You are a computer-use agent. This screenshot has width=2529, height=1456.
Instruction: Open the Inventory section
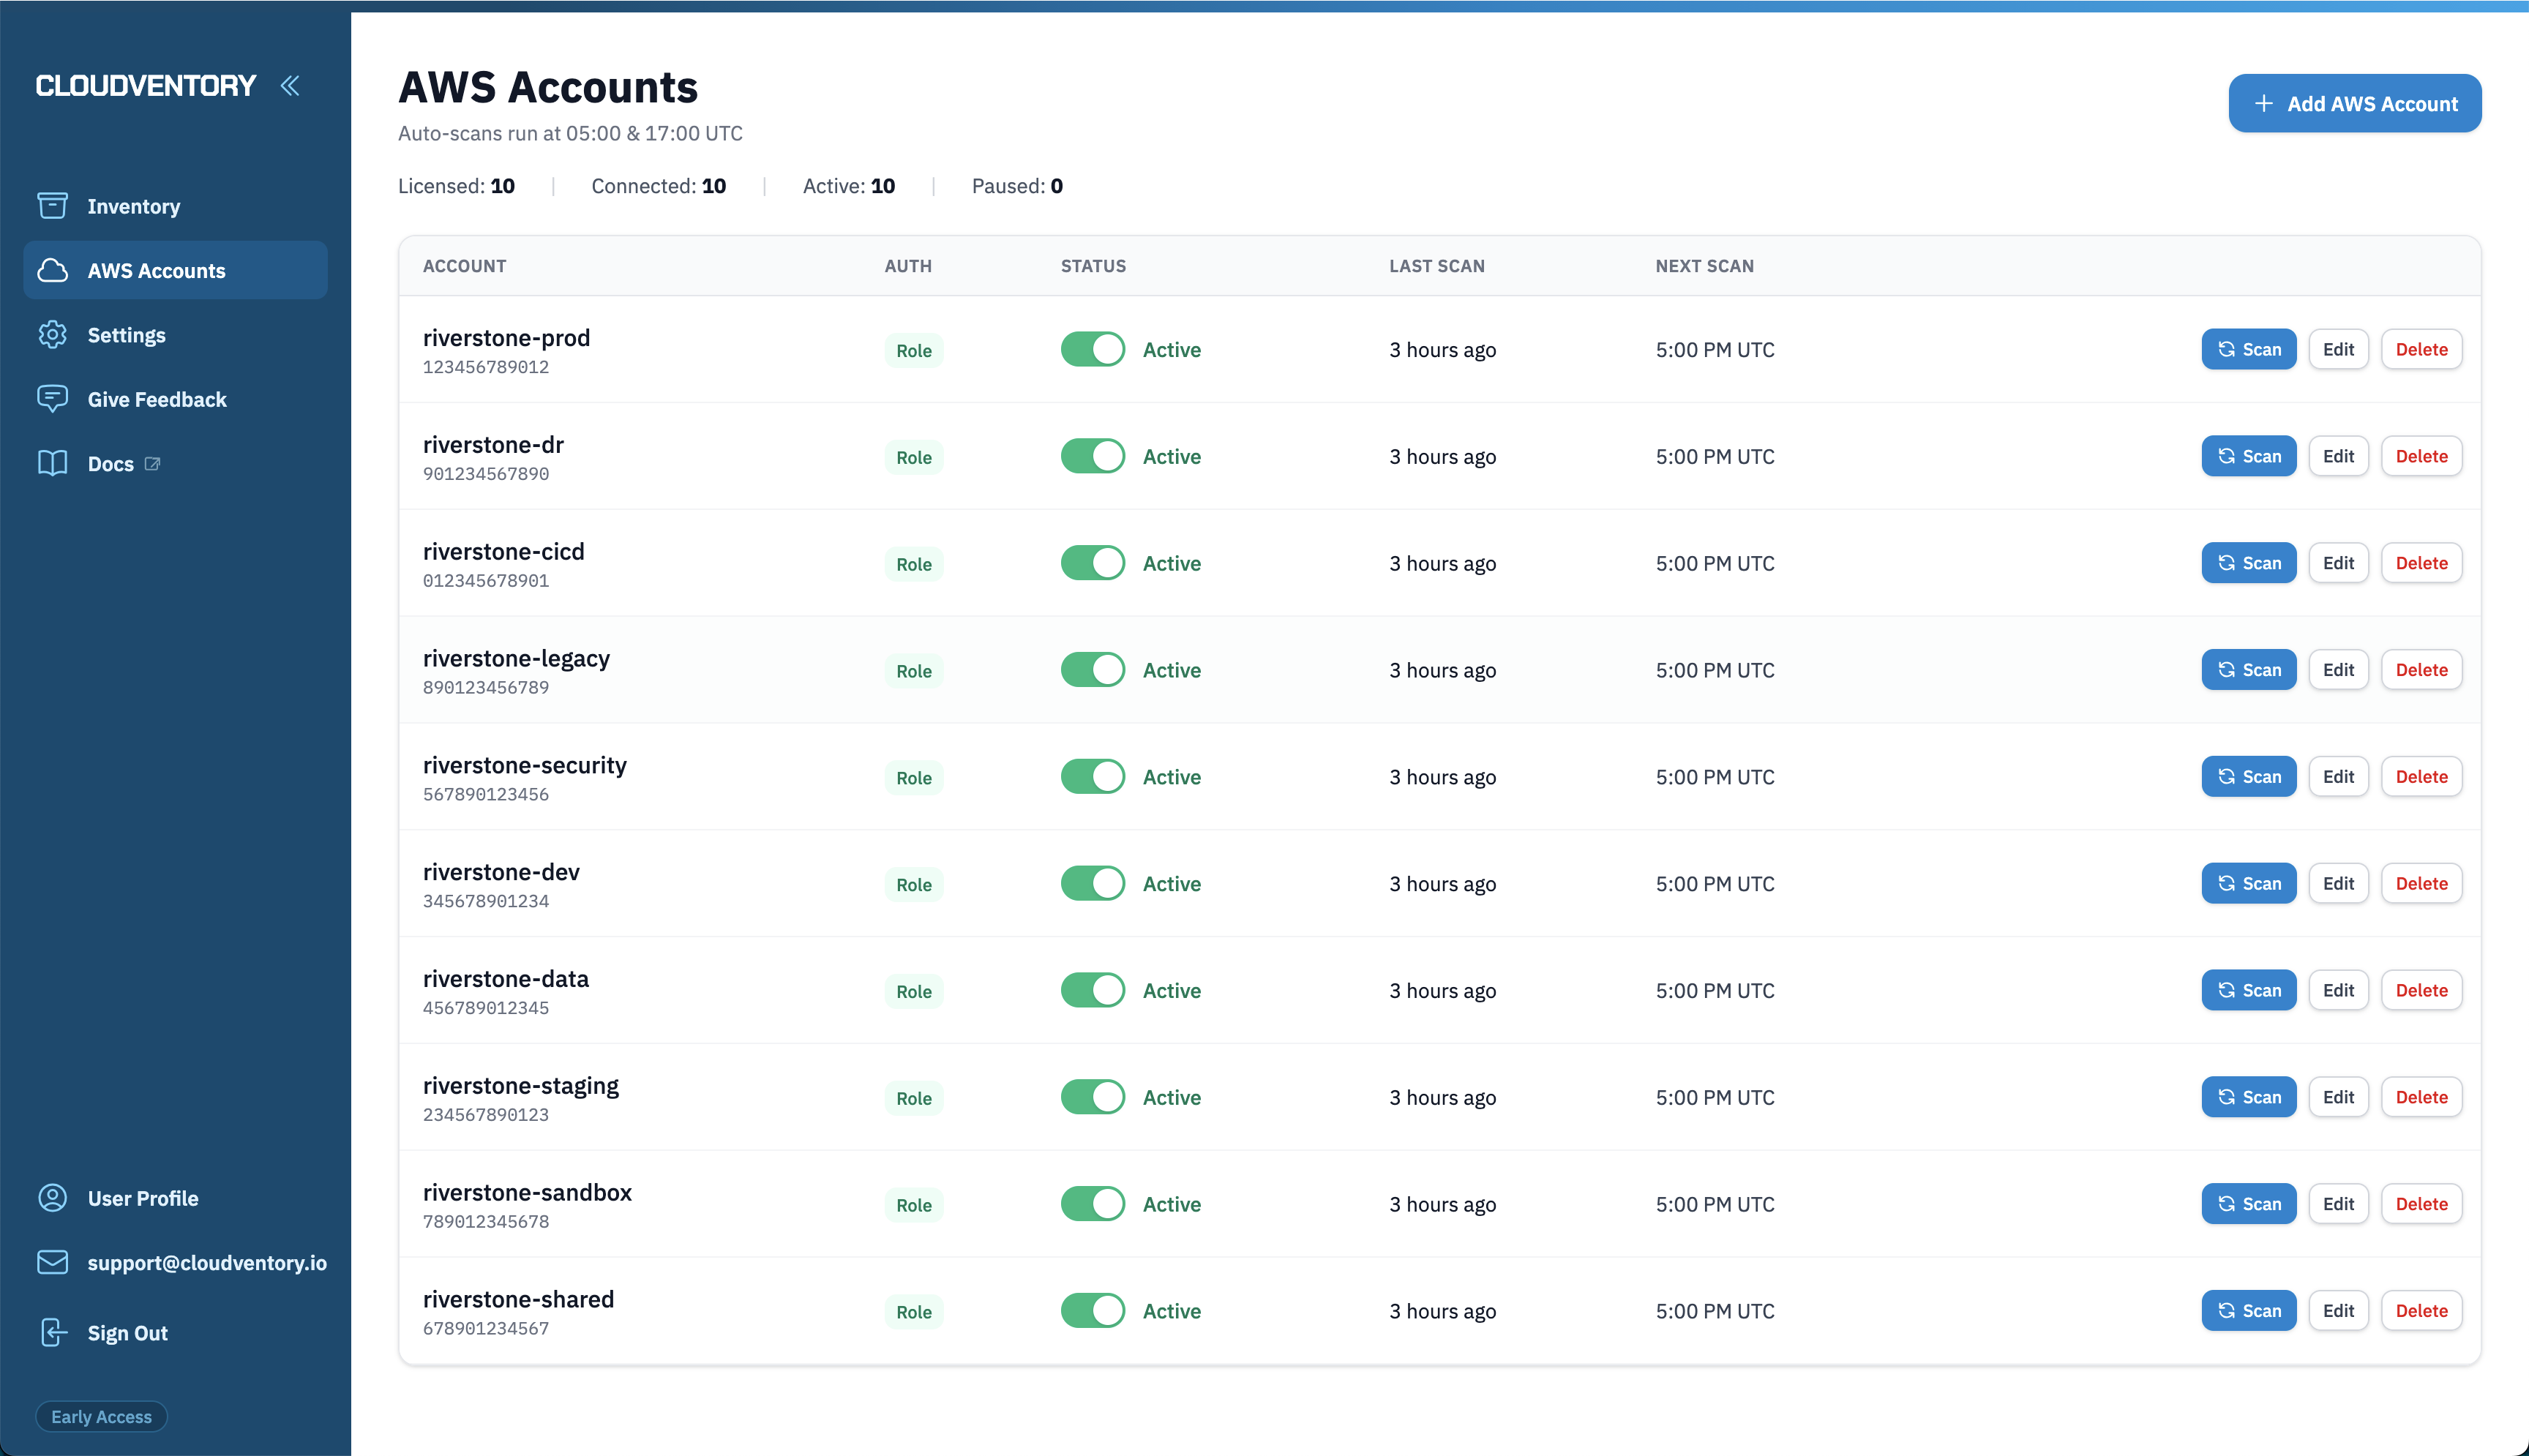[134, 205]
